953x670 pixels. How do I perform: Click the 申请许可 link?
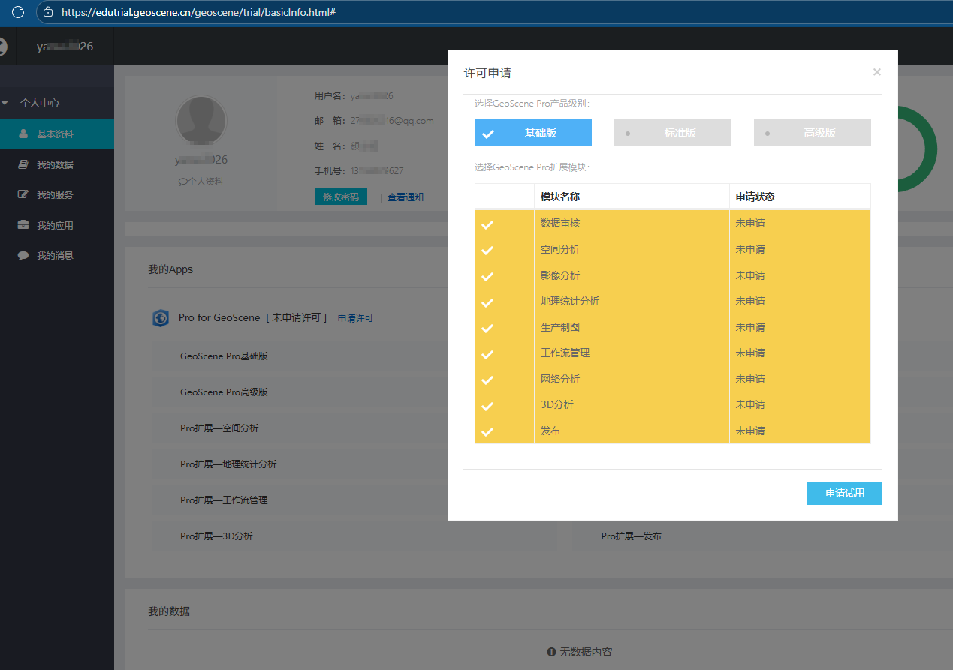tap(355, 318)
